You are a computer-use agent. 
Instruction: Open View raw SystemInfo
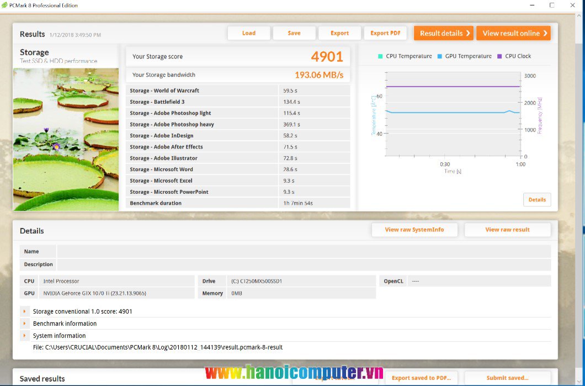pos(414,230)
